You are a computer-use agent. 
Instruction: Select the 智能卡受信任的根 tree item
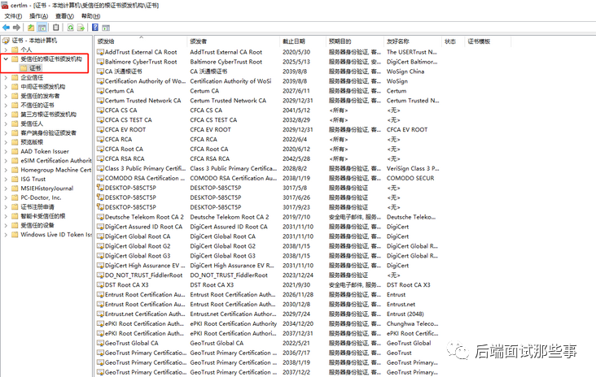click(43, 216)
